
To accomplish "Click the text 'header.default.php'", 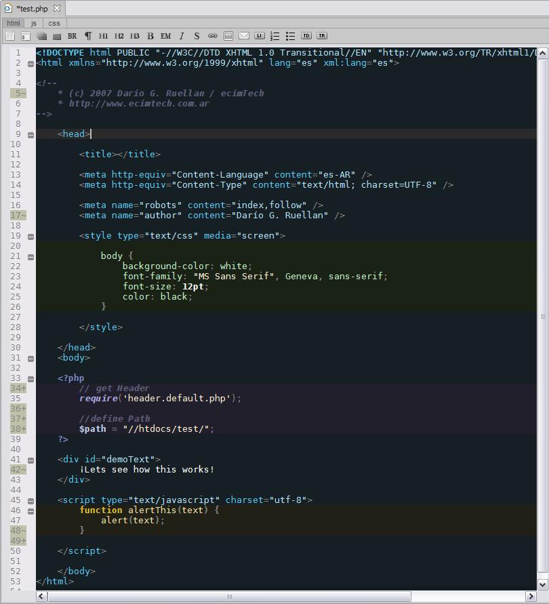I will [x=176, y=399].
